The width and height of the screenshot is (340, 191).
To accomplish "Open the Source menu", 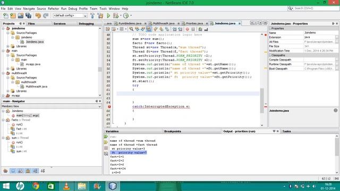I will [41, 8].
